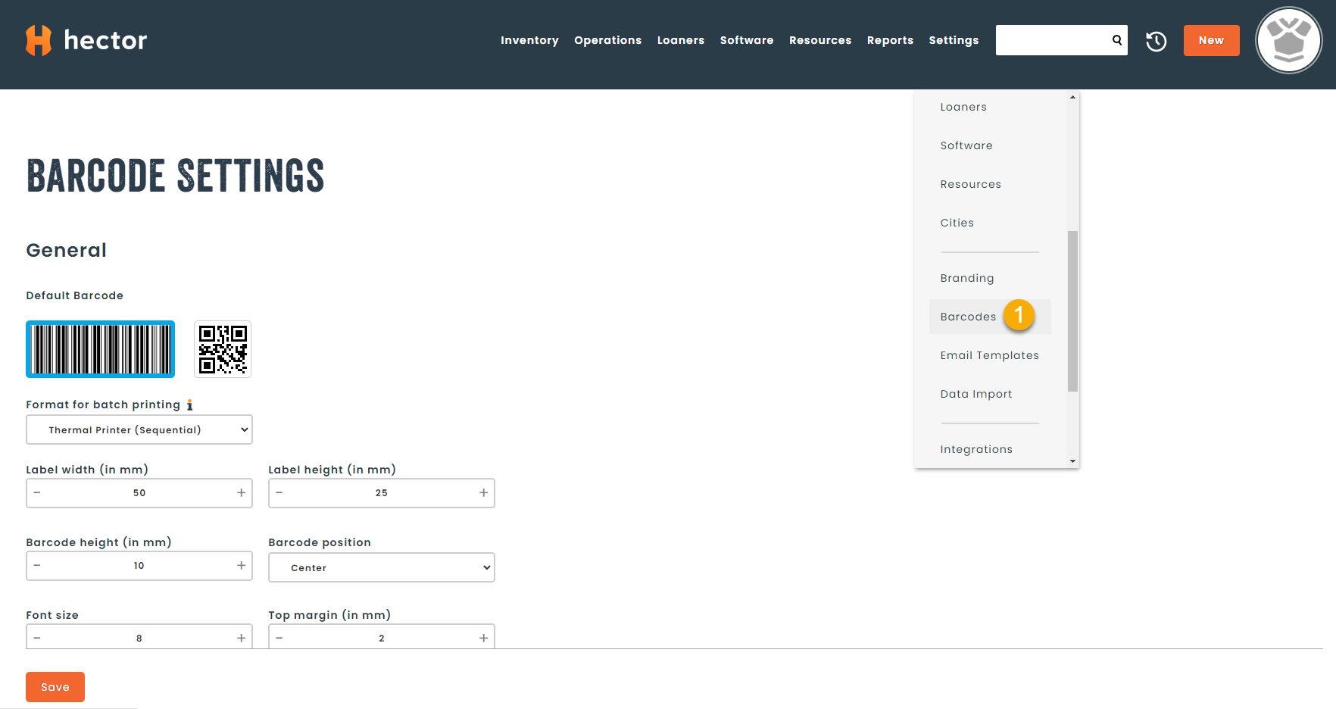Click the history clock icon
Viewport: 1336px width, 709px height.
tap(1157, 41)
